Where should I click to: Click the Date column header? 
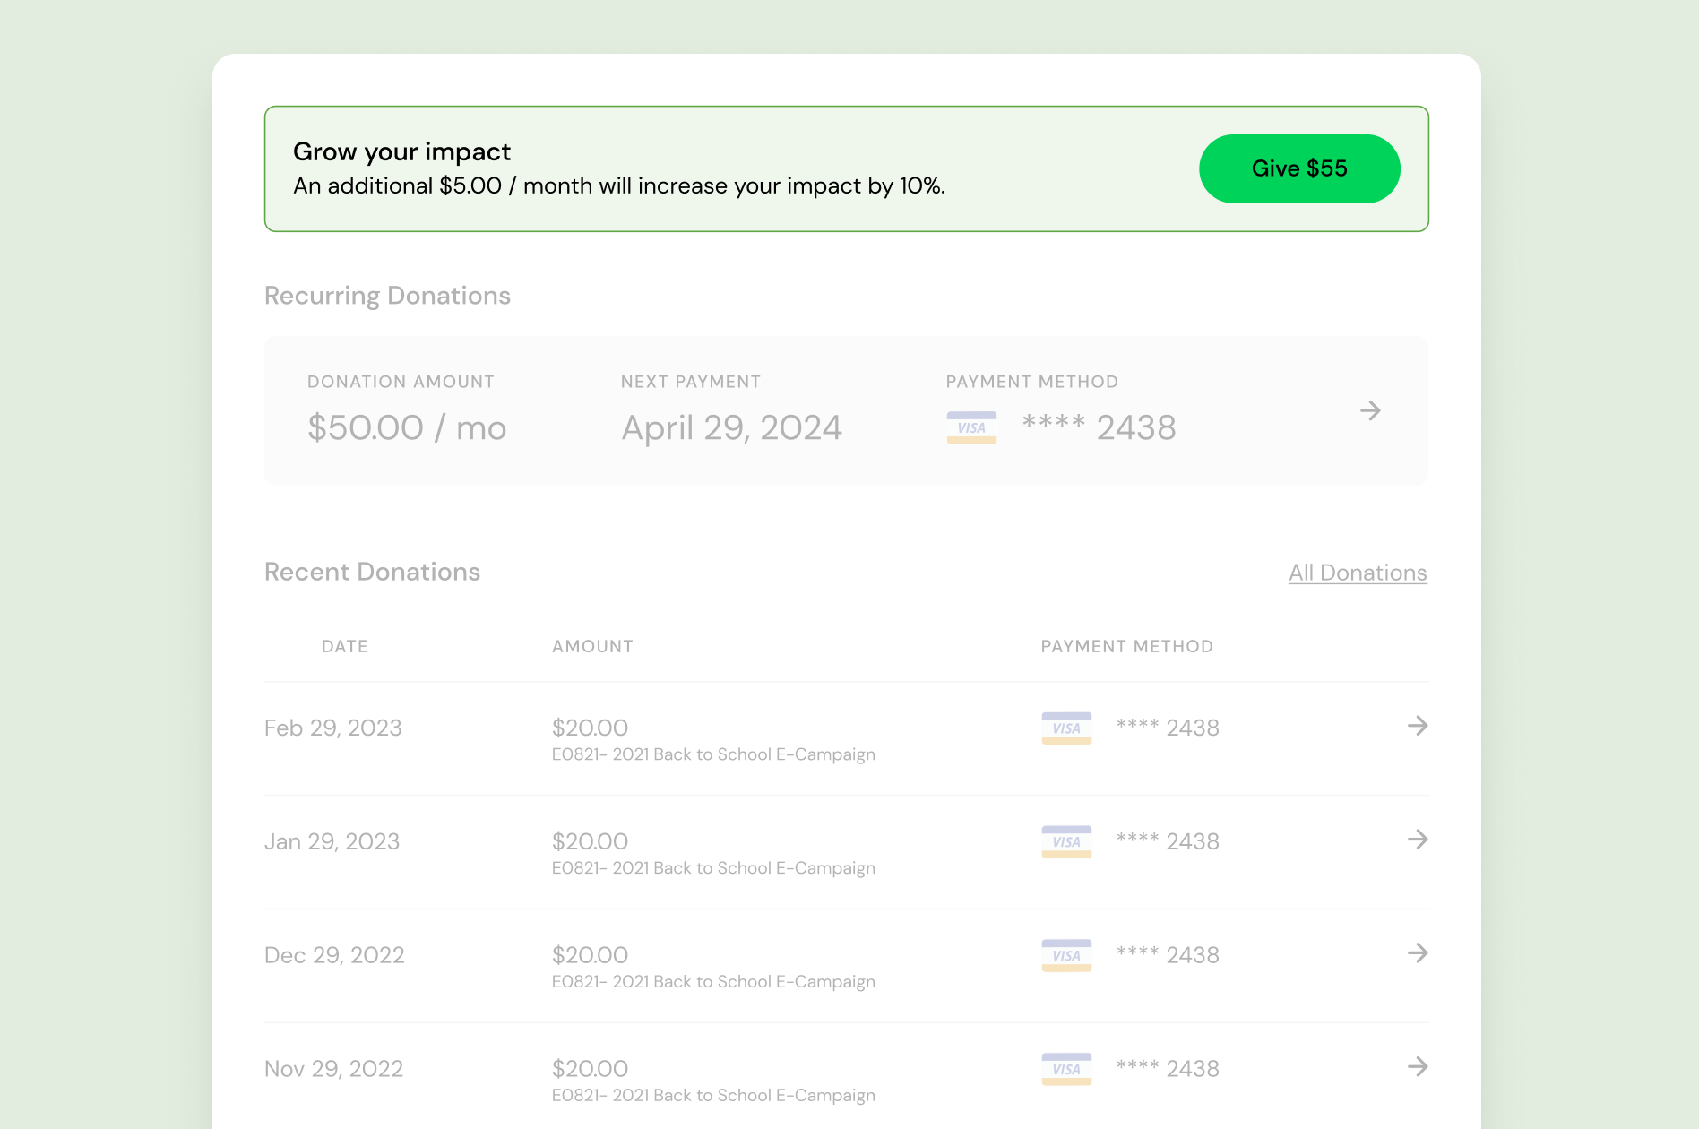[344, 646]
